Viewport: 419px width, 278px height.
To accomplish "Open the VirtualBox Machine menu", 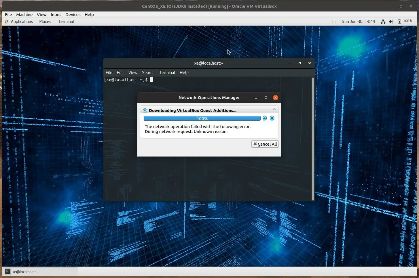I will (x=24, y=15).
